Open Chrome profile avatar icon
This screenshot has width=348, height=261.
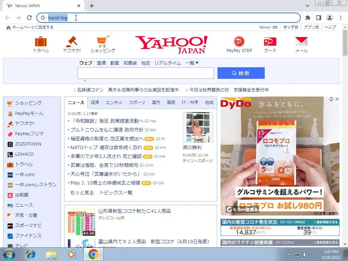[x=330, y=18]
